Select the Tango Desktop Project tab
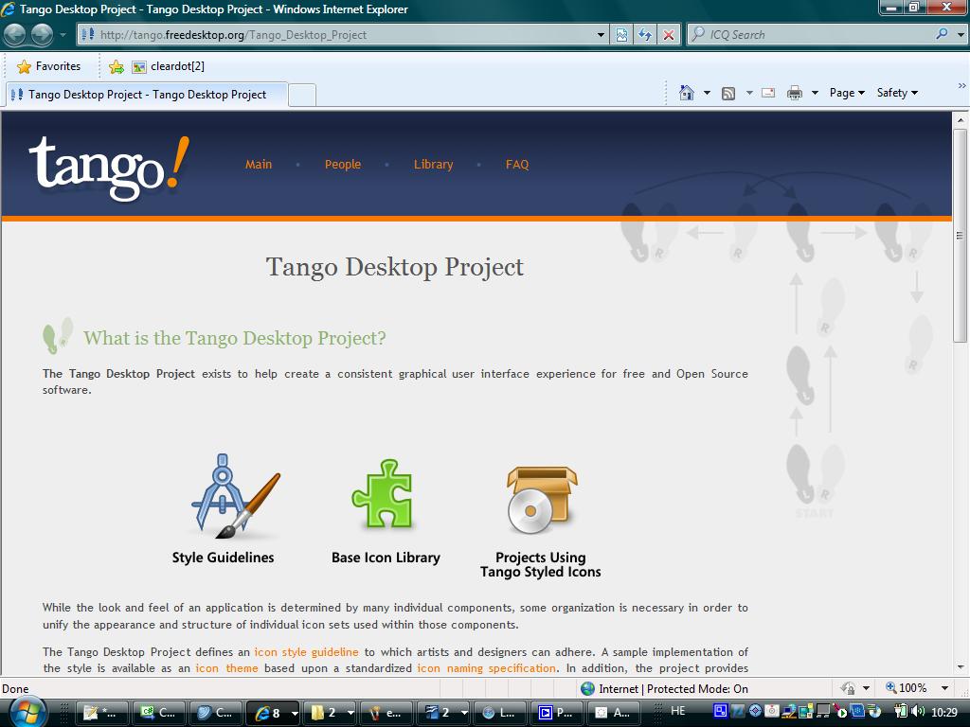 147,95
